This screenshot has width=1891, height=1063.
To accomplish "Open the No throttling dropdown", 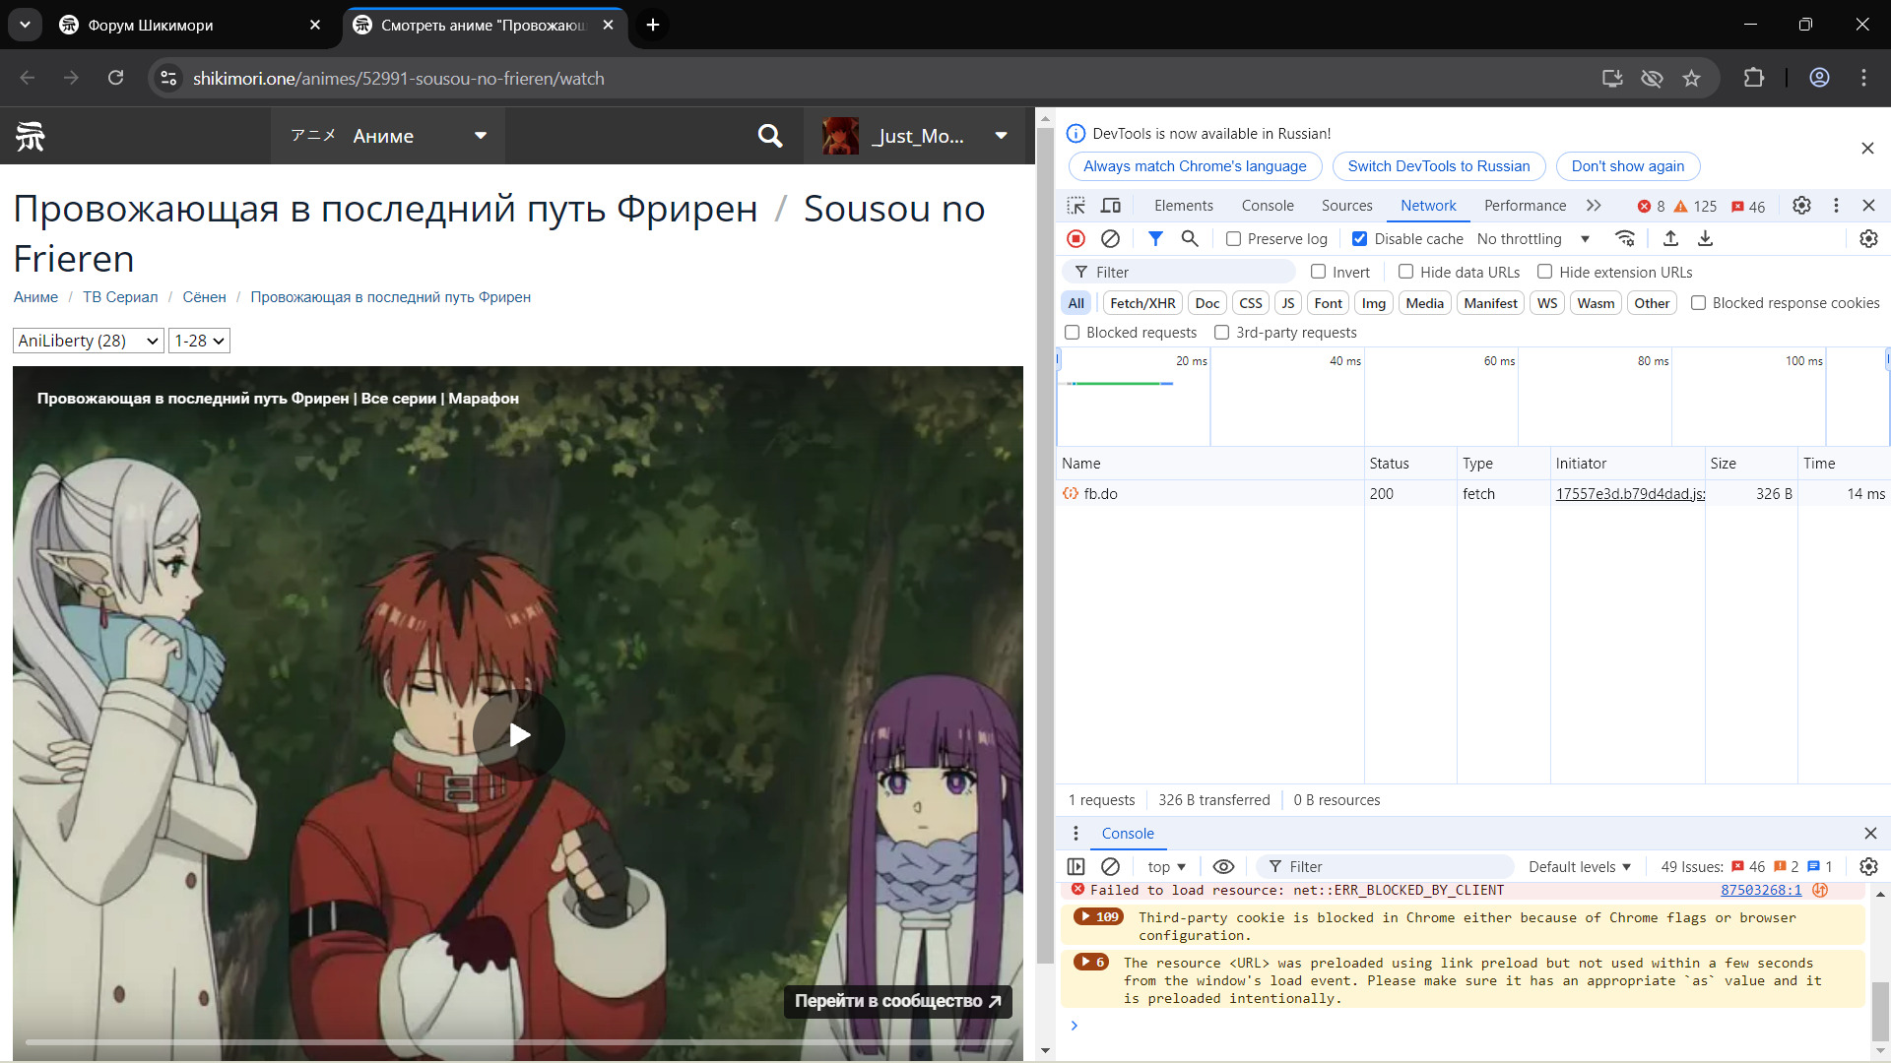I will [1532, 239].
